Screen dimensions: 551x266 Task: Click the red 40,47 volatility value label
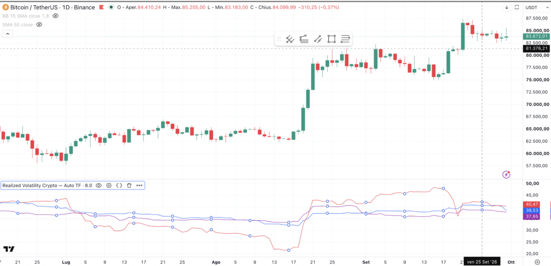pos(531,204)
